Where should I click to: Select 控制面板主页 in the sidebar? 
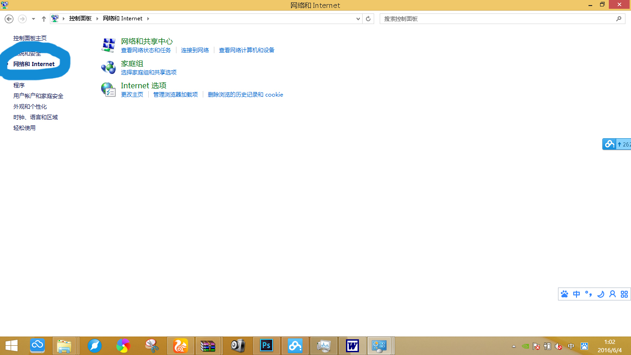point(30,38)
